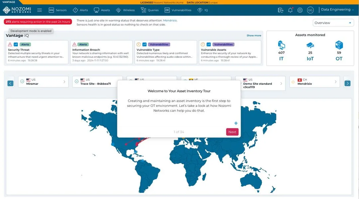Click the IoT assets icon

(x=310, y=45)
